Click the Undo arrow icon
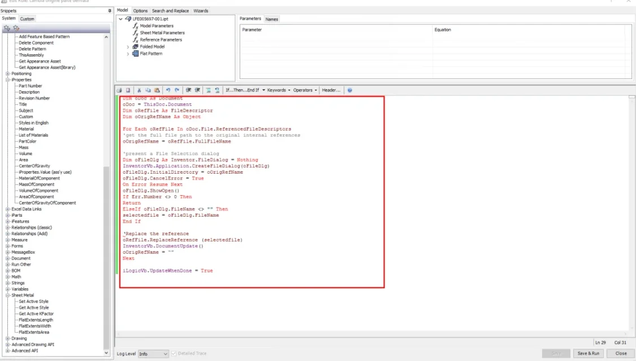 pos(168,90)
